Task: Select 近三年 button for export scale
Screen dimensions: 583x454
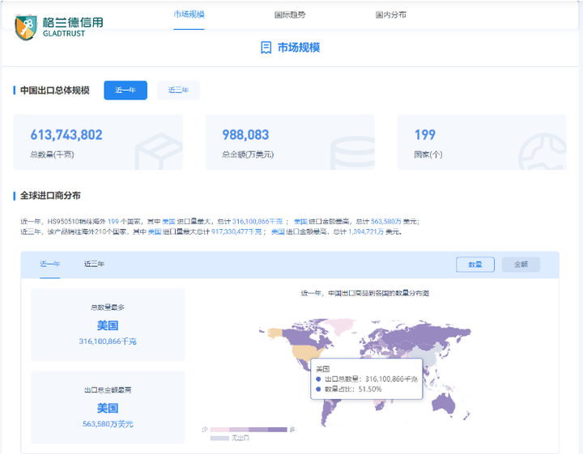Action: (178, 90)
